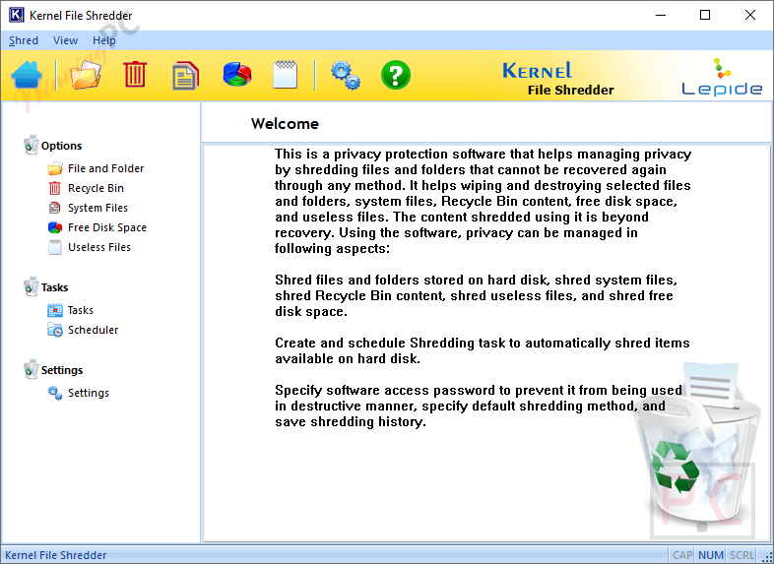Open Scheduler in the sidebar
774x564 pixels.
coord(93,330)
